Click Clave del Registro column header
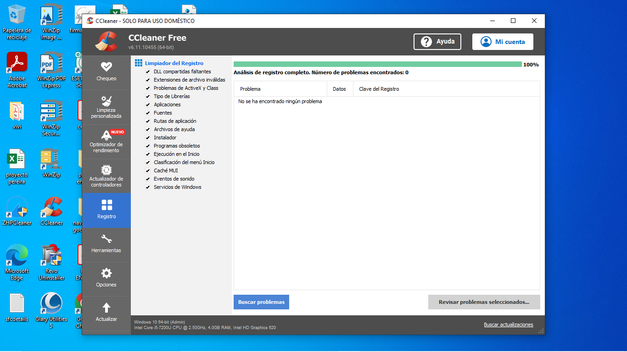The height and width of the screenshot is (352, 627). pos(379,89)
